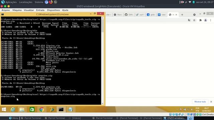This screenshot has width=214, height=120.
Task: Open the Action Center flag icon
Action: point(181,110)
